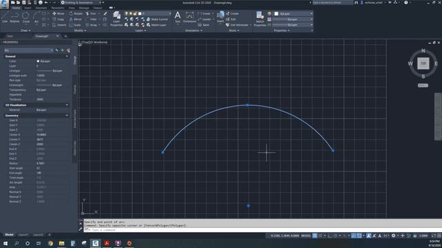Toggle polar tracking in status bar
Viewport: 442px width, 248px height.
[336, 236]
